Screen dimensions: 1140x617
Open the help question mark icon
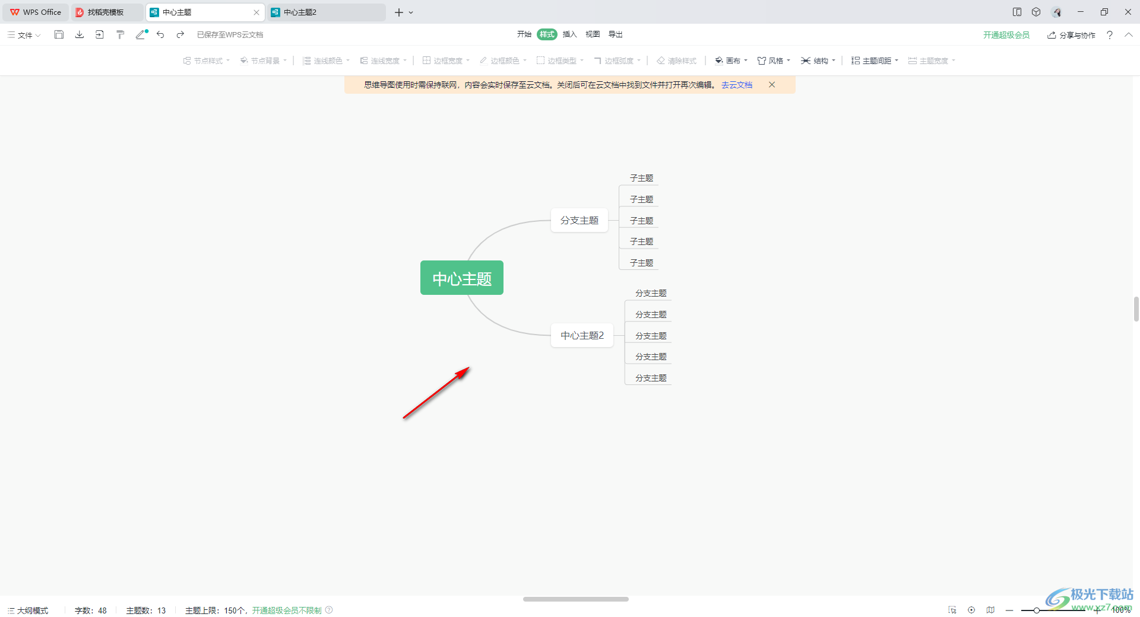coord(1109,35)
